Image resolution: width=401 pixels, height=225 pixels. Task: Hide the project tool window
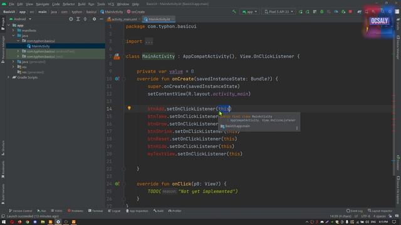(x=102, y=19)
